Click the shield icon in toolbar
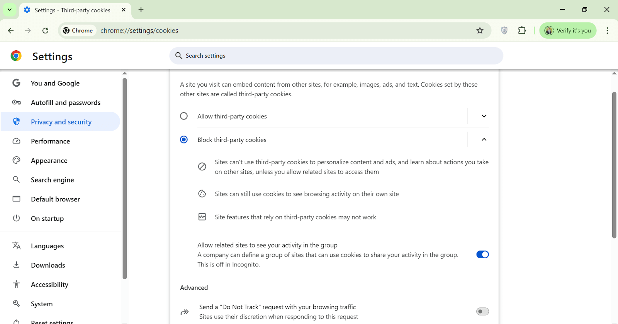The width and height of the screenshot is (618, 324). [504, 31]
